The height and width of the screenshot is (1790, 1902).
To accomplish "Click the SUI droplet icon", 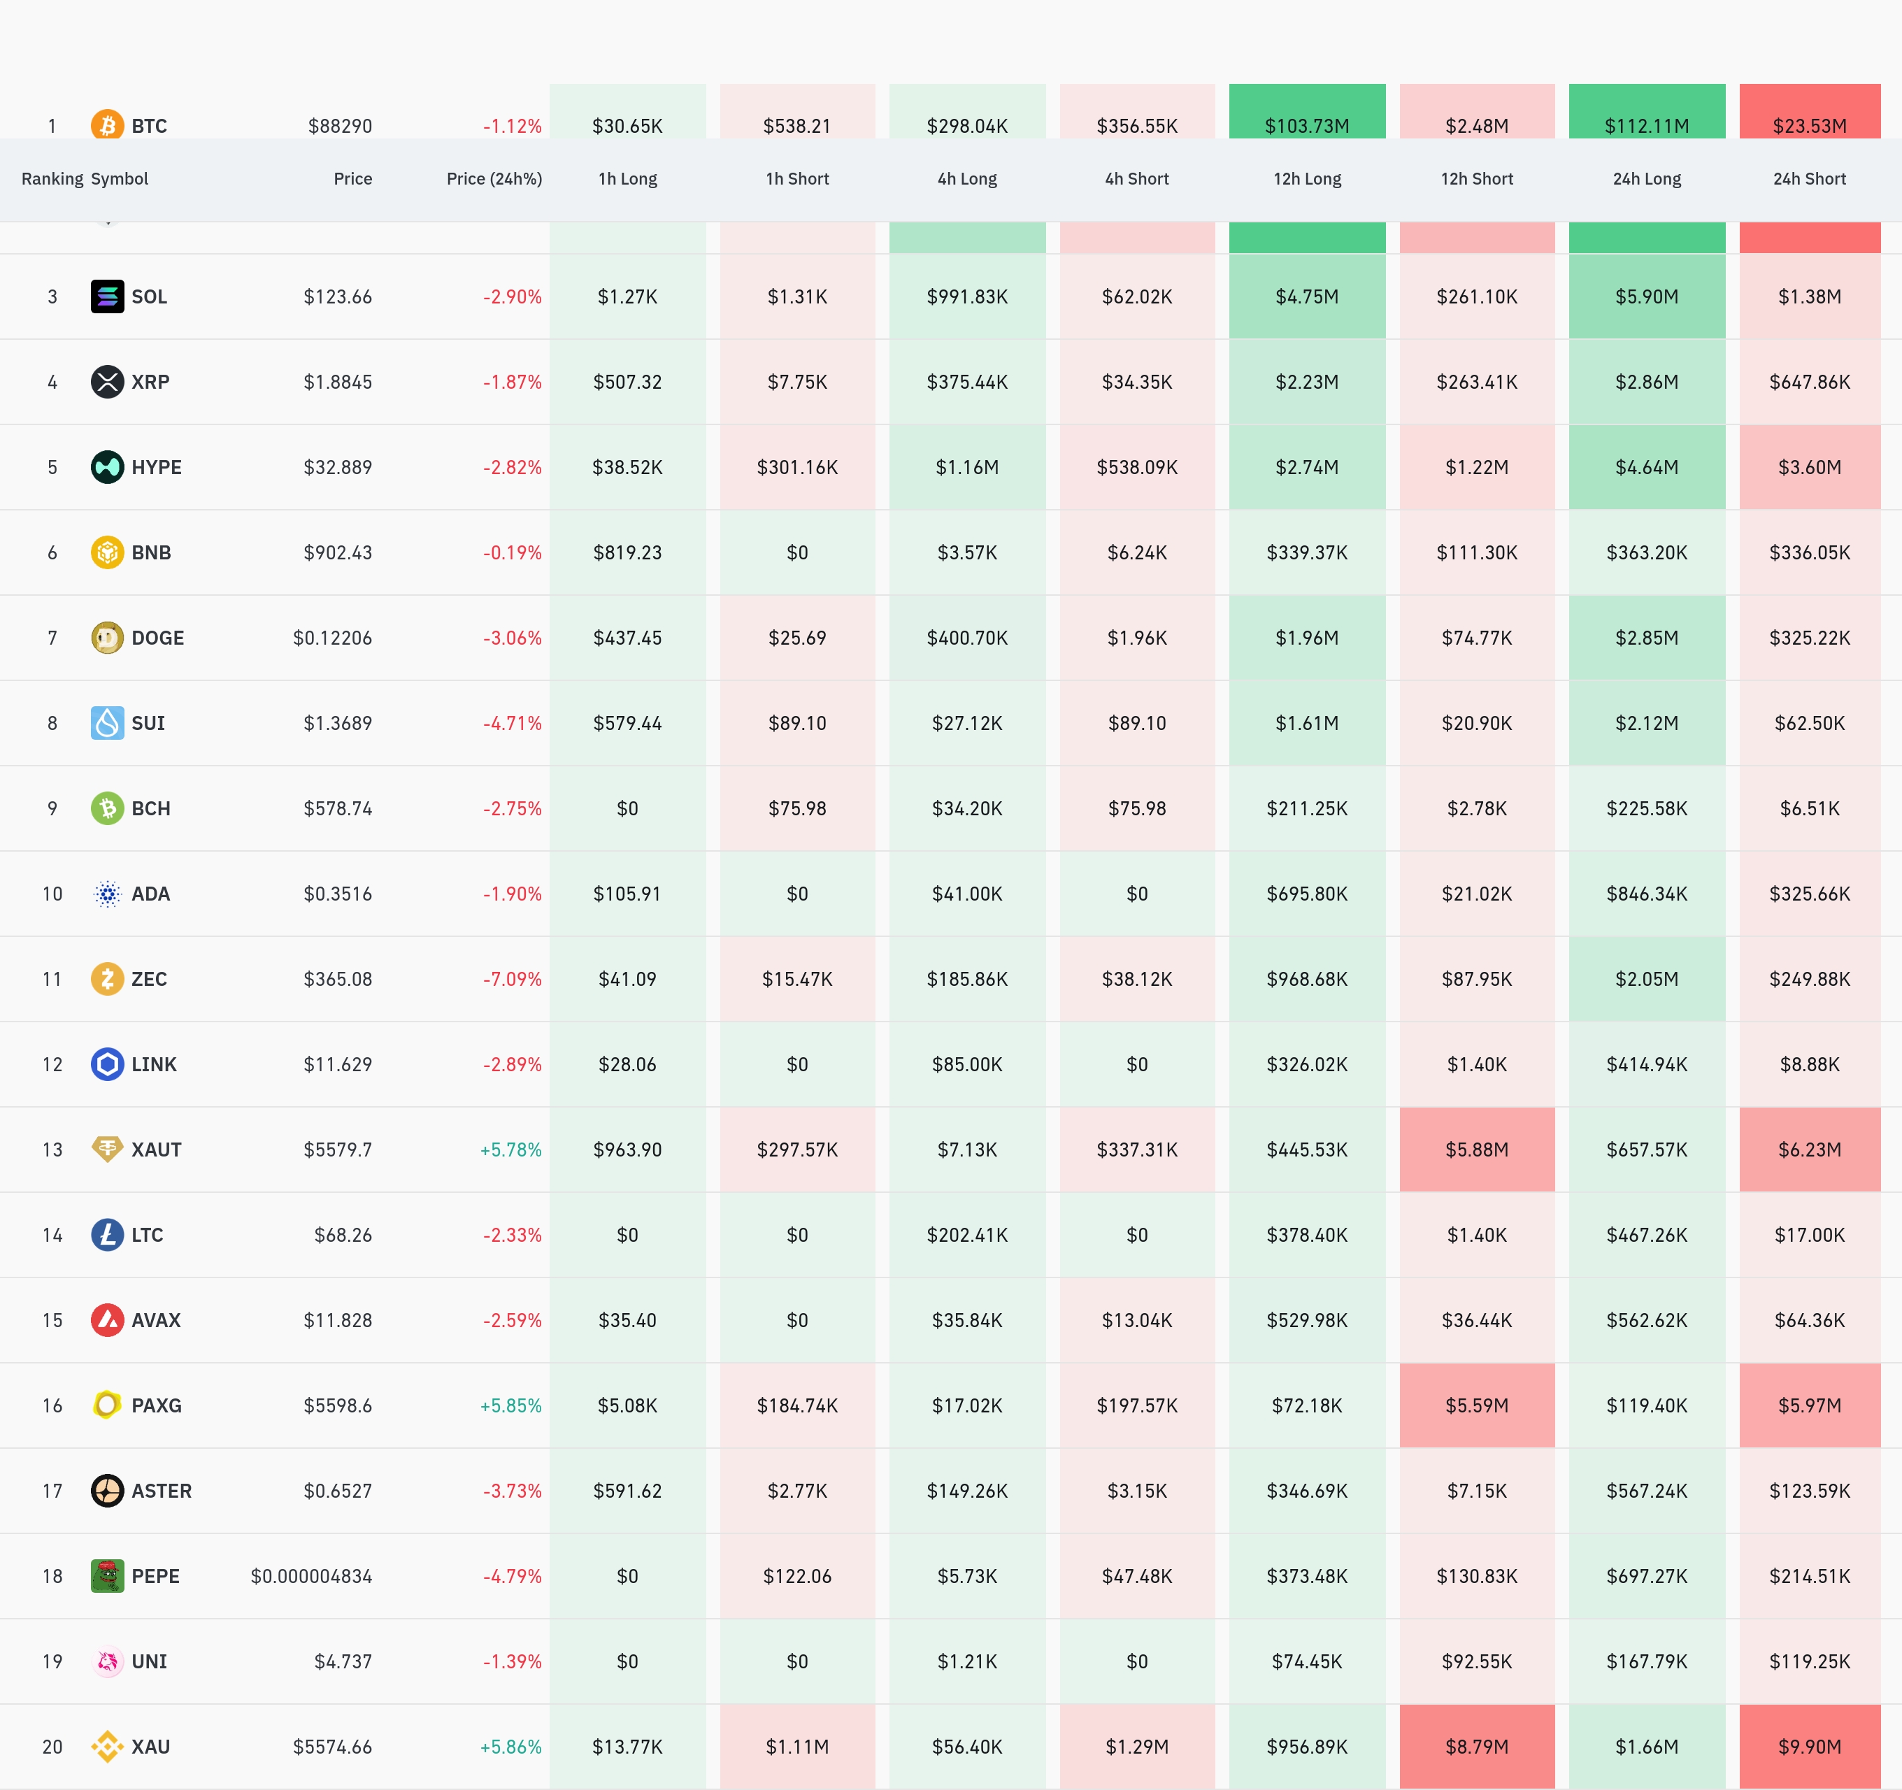I will point(107,722).
